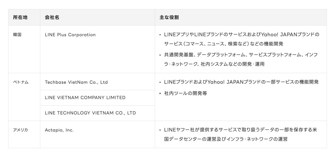Select the 韓国 location cell
This screenshot has width=335, height=156.
coord(17,35)
